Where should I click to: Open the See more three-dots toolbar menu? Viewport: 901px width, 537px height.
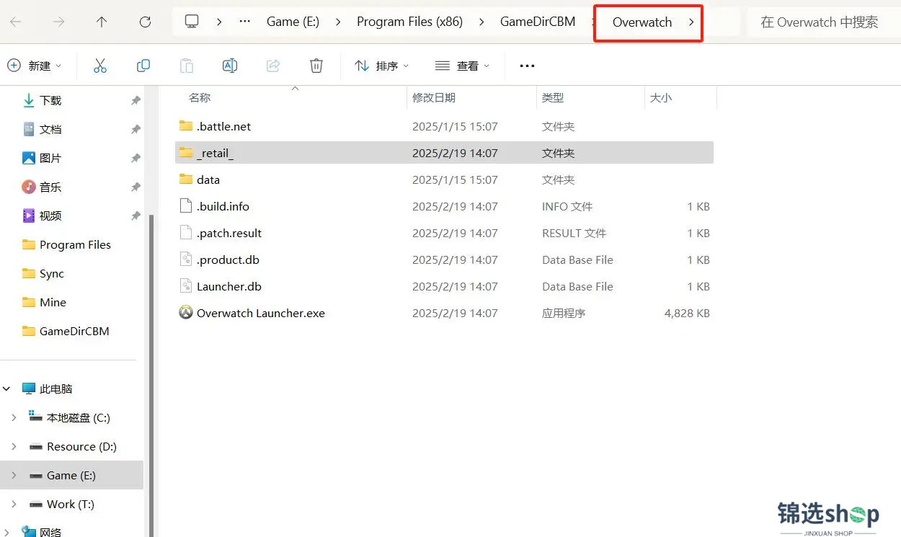tap(528, 66)
